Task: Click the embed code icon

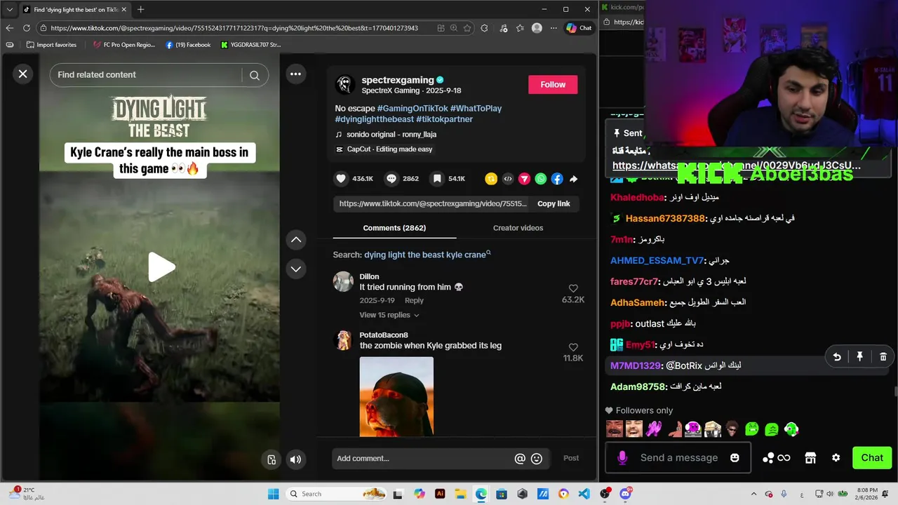Action: pos(508,179)
